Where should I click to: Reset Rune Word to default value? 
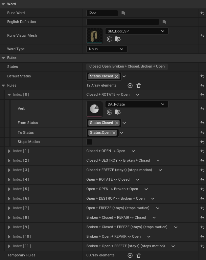tap(202, 13)
